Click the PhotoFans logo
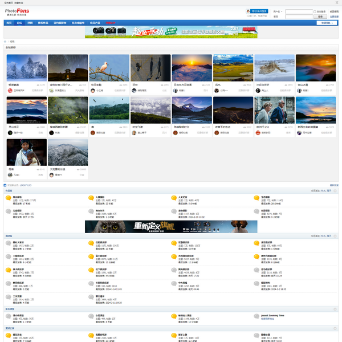342x342 pixels. click(17, 11)
